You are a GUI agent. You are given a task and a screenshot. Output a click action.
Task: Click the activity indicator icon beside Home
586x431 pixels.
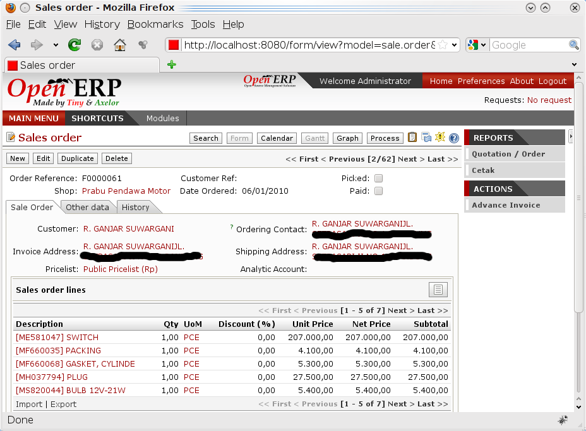tap(143, 45)
